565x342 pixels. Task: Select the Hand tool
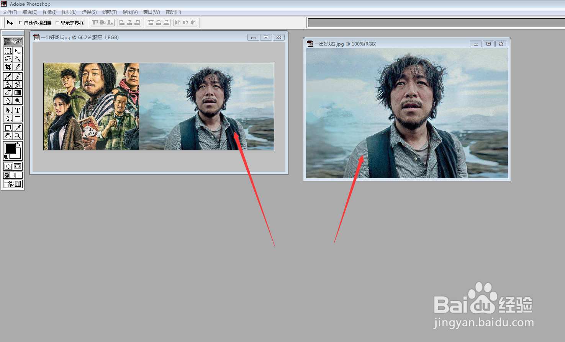point(8,136)
